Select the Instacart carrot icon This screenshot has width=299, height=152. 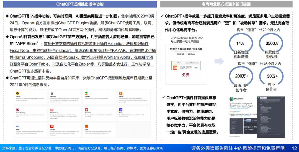point(86,93)
